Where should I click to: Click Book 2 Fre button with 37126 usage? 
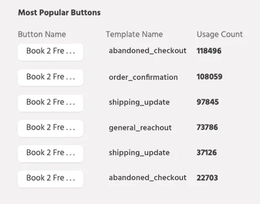(x=50, y=154)
